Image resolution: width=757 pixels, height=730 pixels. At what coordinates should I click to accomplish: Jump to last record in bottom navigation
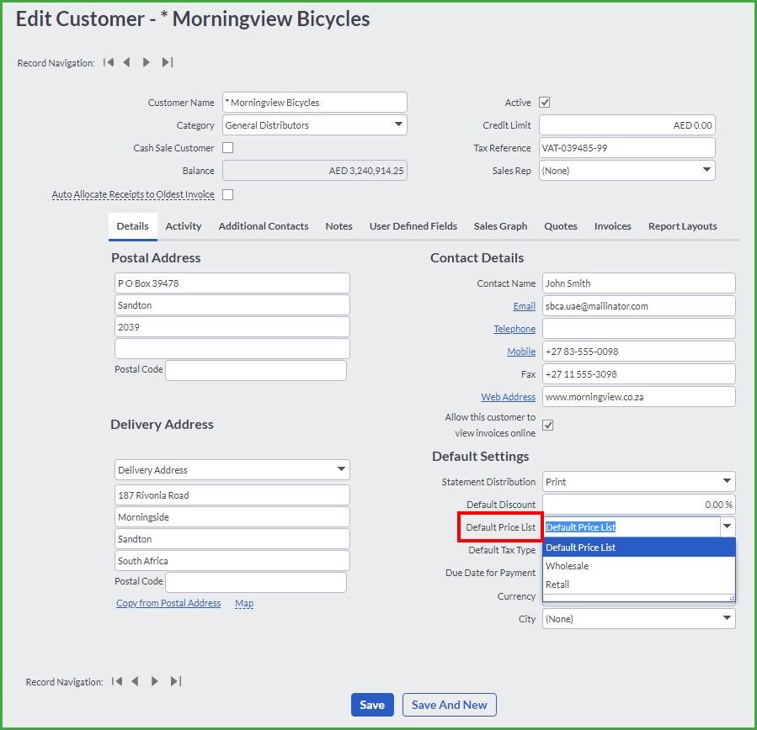coord(176,681)
